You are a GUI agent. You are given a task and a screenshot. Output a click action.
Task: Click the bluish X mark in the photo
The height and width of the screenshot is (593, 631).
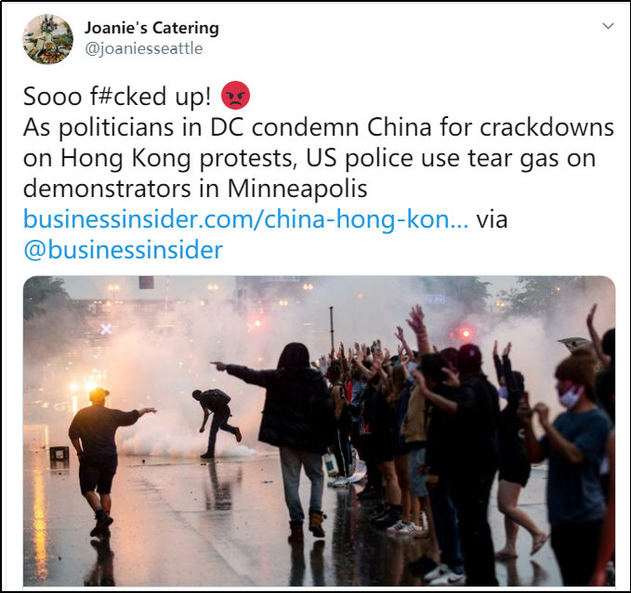(x=106, y=329)
